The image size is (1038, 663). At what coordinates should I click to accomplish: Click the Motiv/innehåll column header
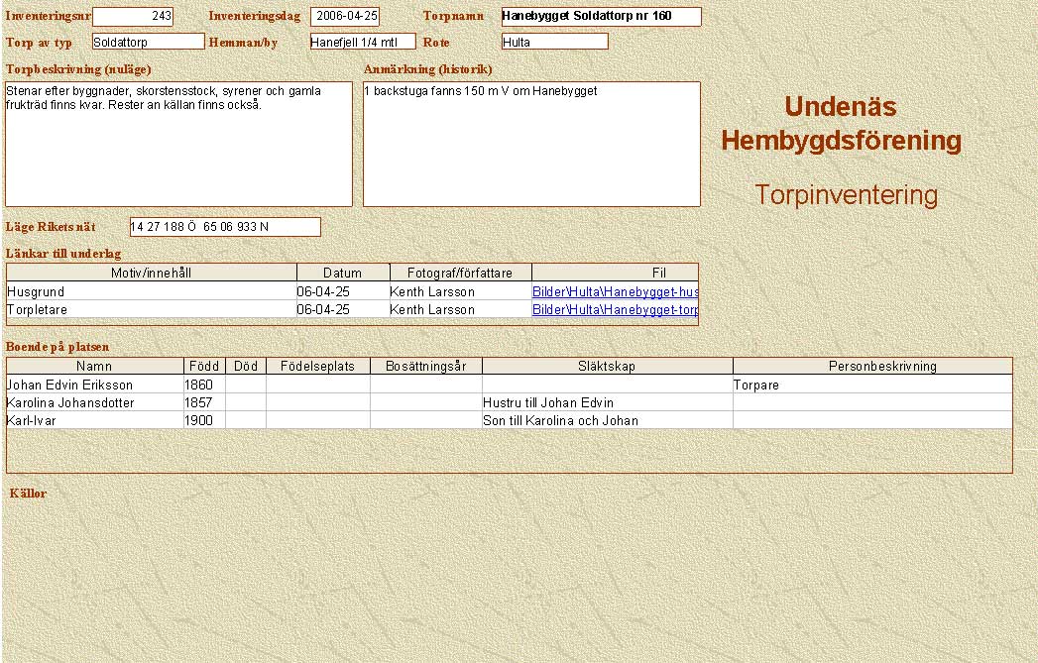click(152, 273)
